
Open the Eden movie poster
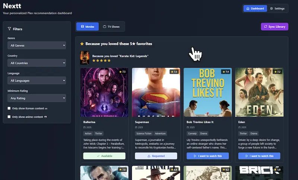pos(259,92)
